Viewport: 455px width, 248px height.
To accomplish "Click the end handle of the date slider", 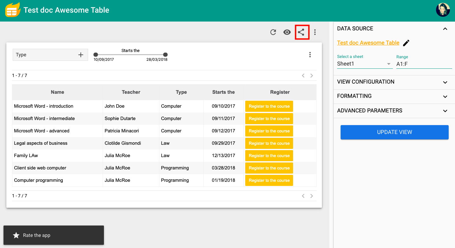I will (x=165, y=55).
